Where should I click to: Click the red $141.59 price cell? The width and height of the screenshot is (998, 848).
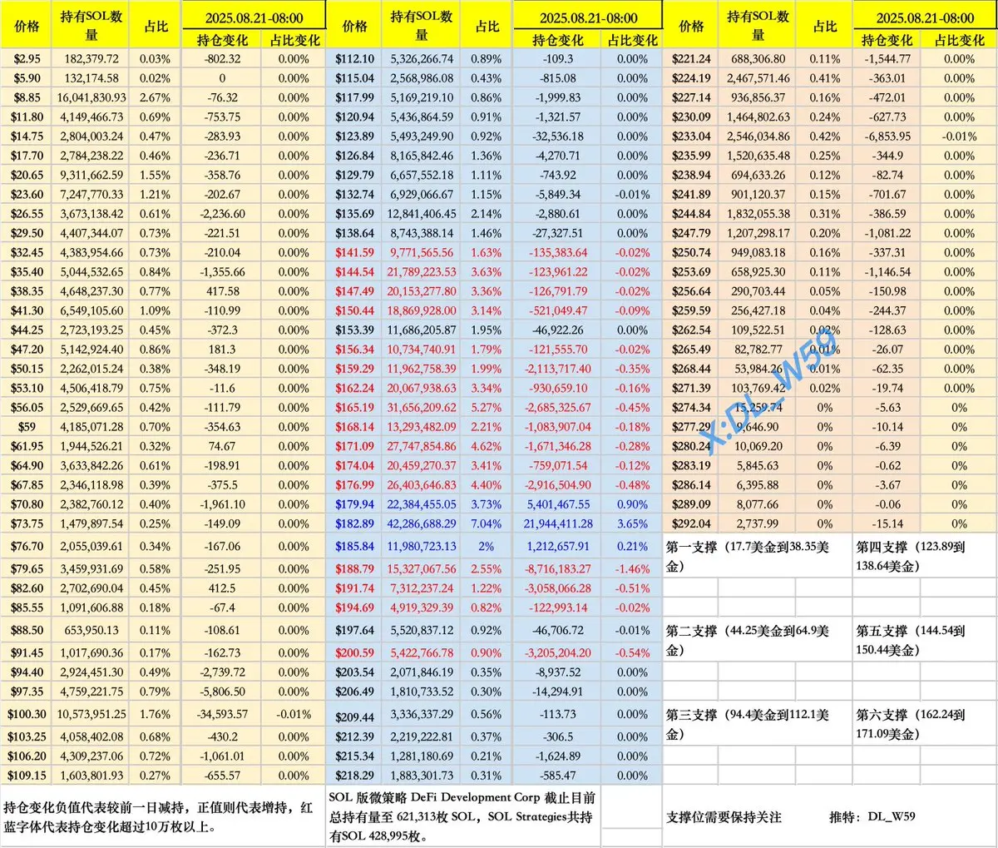coord(355,253)
